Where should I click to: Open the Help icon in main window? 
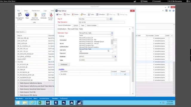(x=170, y=11)
